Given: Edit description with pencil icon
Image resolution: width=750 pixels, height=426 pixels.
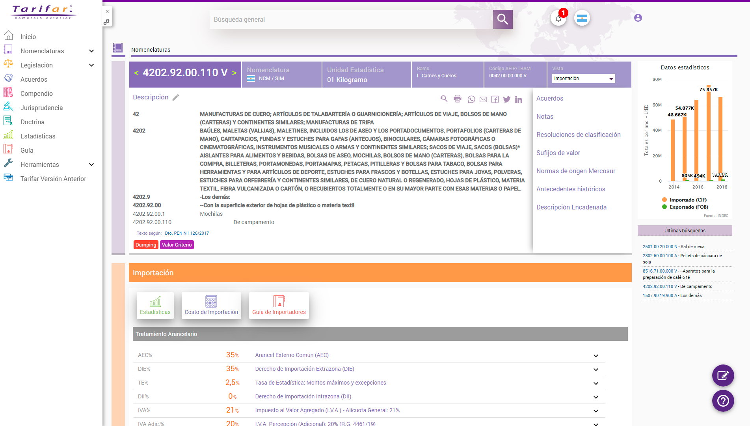Looking at the screenshot, I should (176, 97).
